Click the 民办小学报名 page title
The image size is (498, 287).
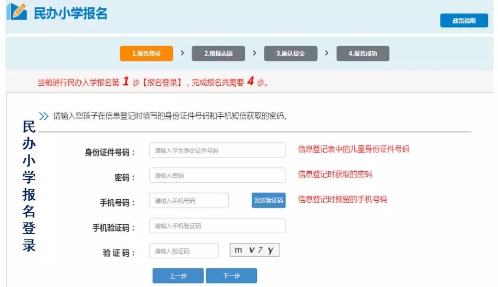coord(71,13)
